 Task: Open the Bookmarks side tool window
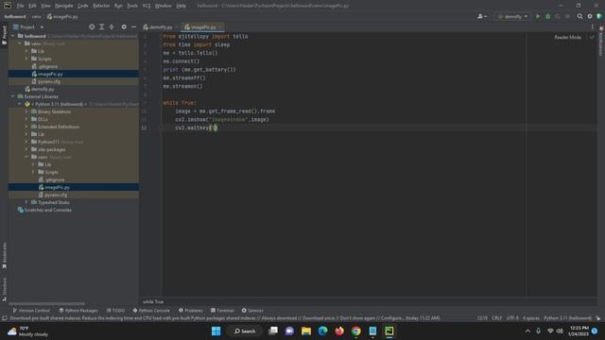(x=4, y=255)
